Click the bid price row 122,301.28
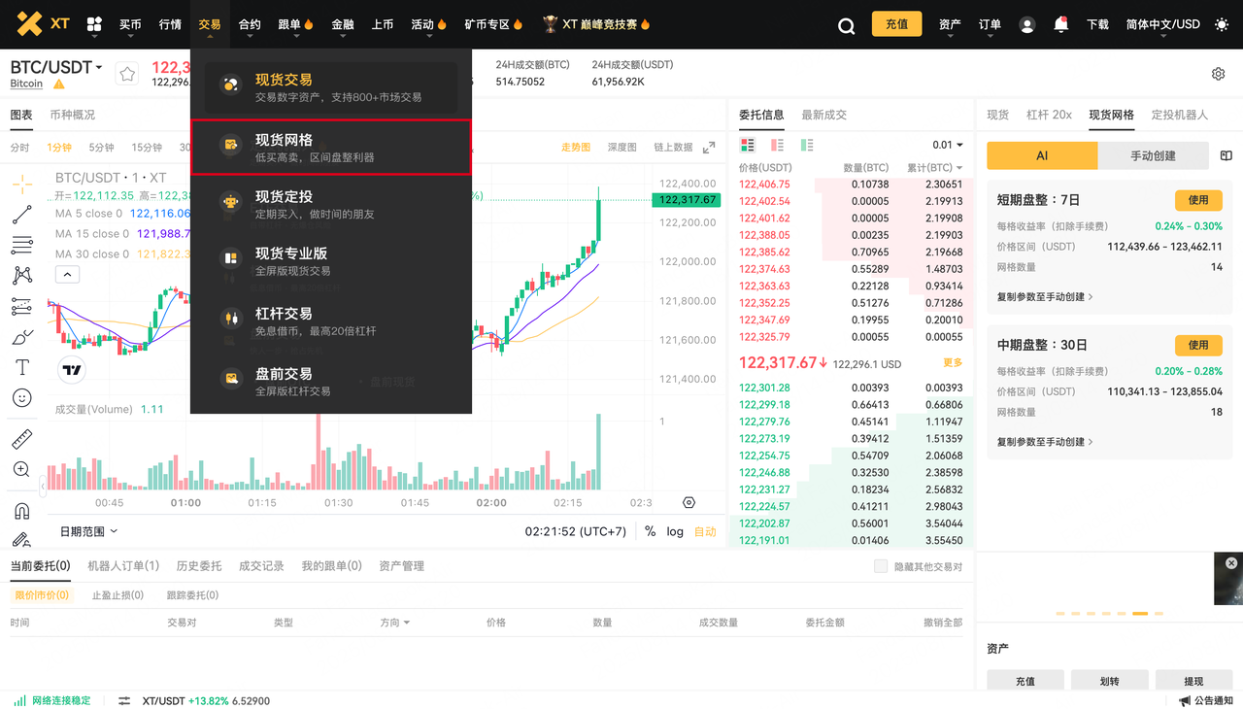The height and width of the screenshot is (709, 1243). coord(851,388)
